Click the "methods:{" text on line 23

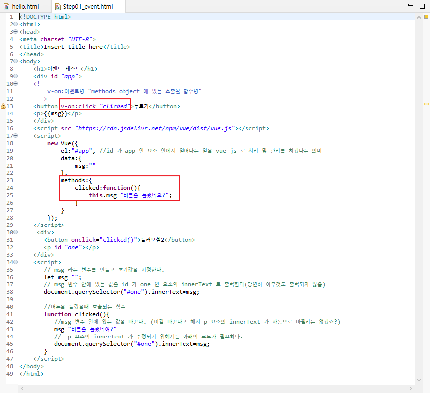click(x=76, y=180)
